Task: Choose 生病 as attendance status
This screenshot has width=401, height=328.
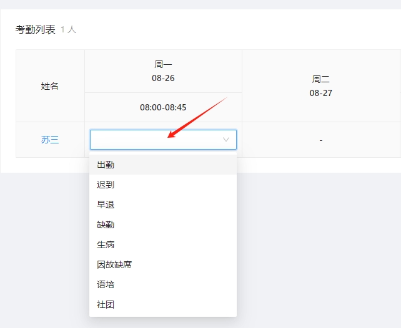Action: coord(106,244)
